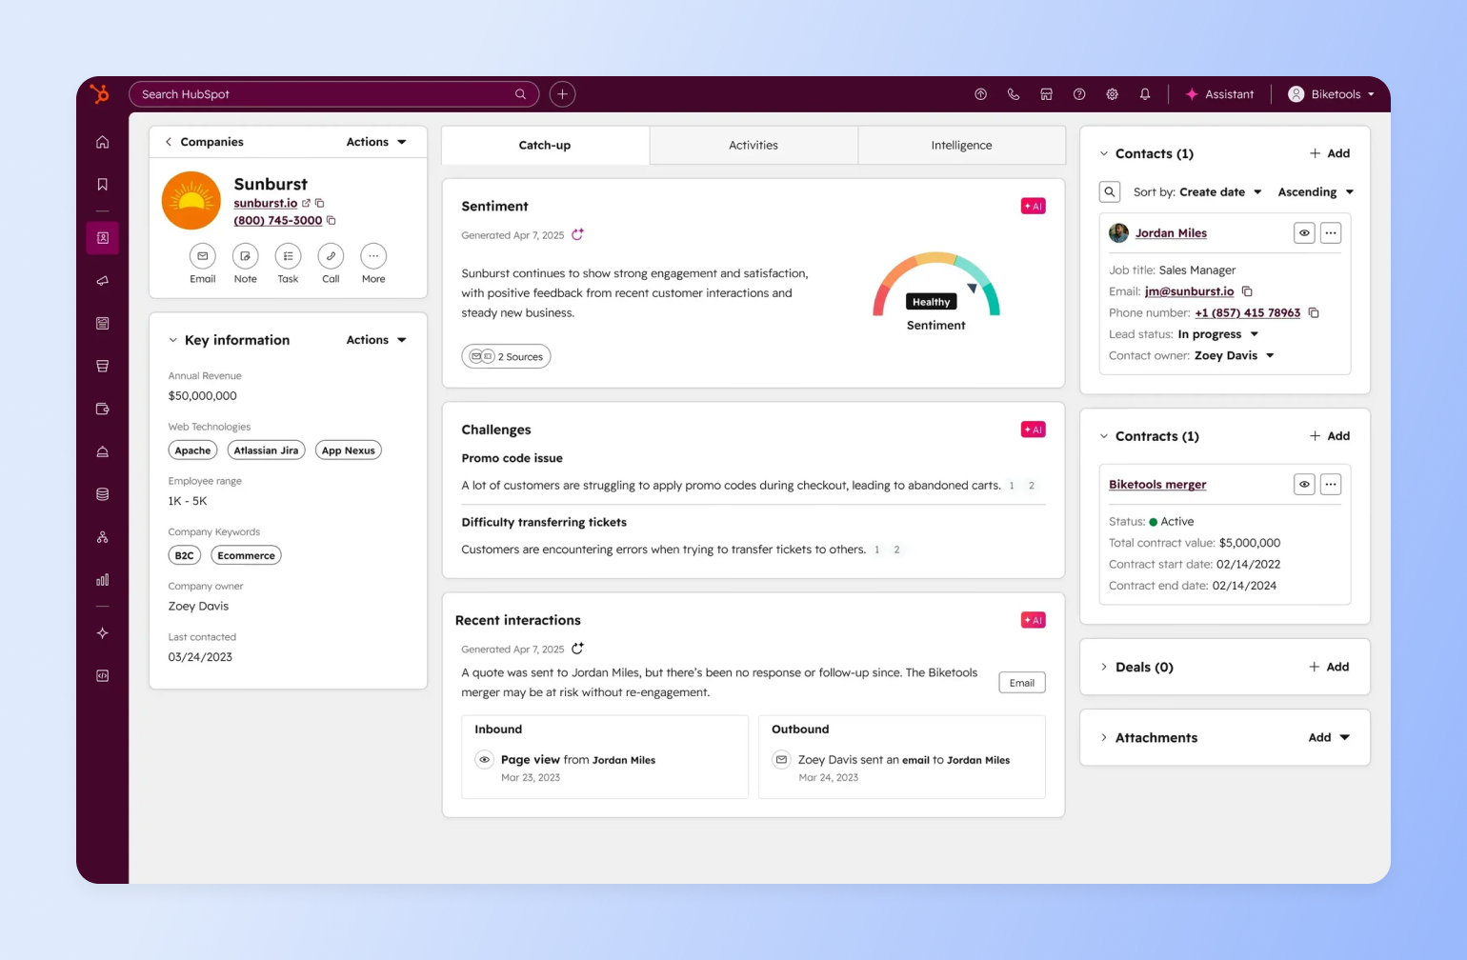
Task: Open the Actions dropdown next to Companies
Action: [x=376, y=142]
